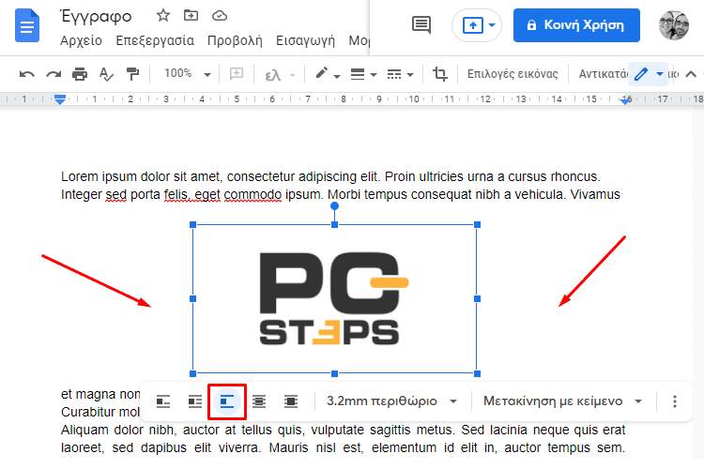Image resolution: width=704 pixels, height=469 pixels.
Task: Click the image rotation handle
Action: [x=334, y=206]
